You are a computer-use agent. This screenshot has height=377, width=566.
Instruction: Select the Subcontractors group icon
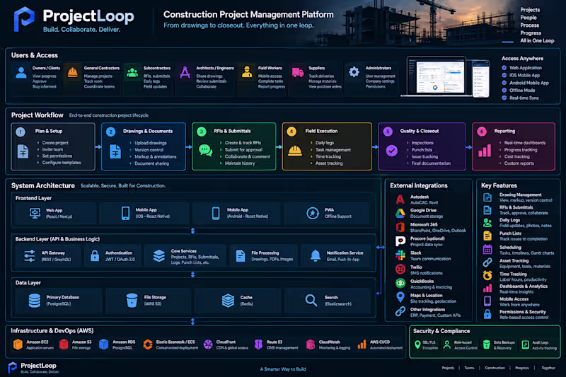132,73
